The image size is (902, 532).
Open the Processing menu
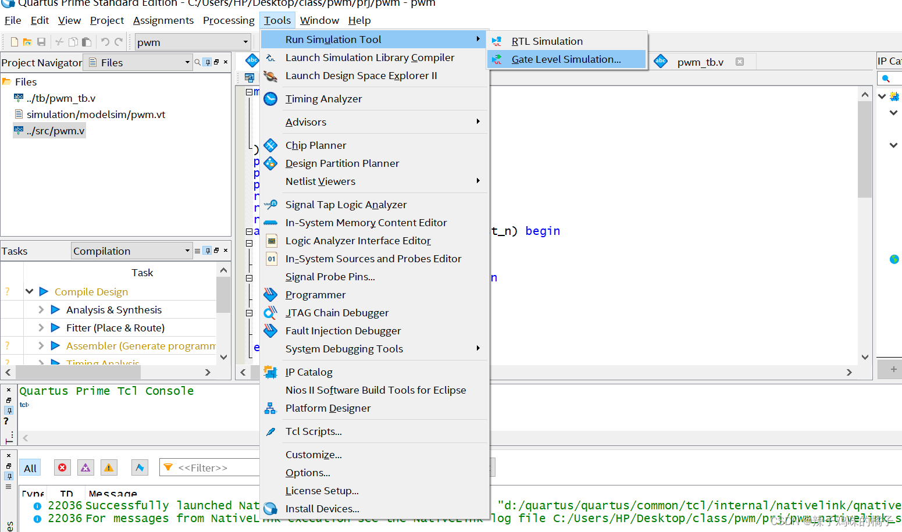pos(229,20)
